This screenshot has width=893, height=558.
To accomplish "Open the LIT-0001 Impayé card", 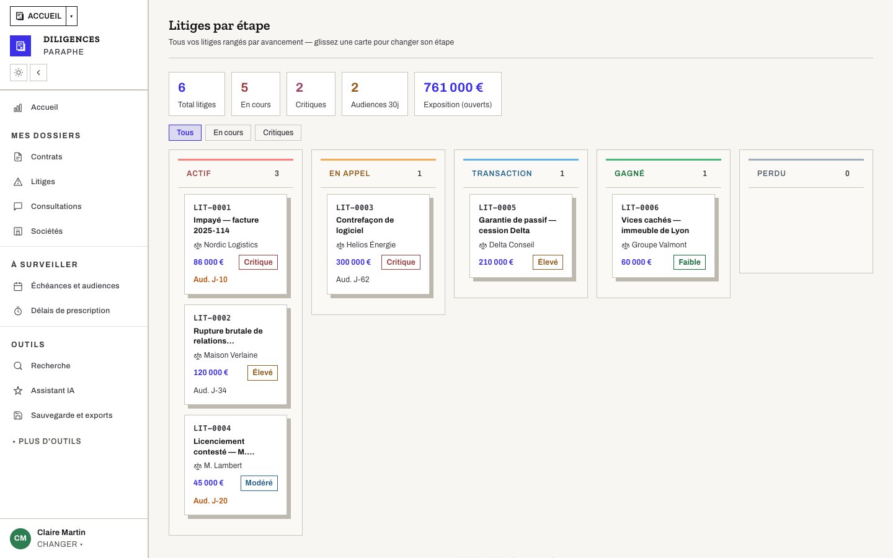I will [x=236, y=244].
